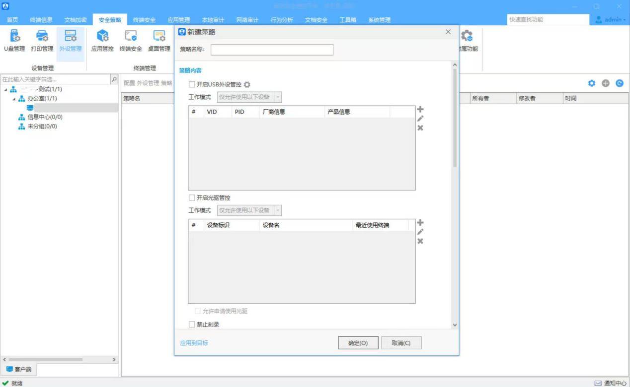Click the notification center 通知中心 icon
Viewport: 630px width, 387px height.
(598, 383)
